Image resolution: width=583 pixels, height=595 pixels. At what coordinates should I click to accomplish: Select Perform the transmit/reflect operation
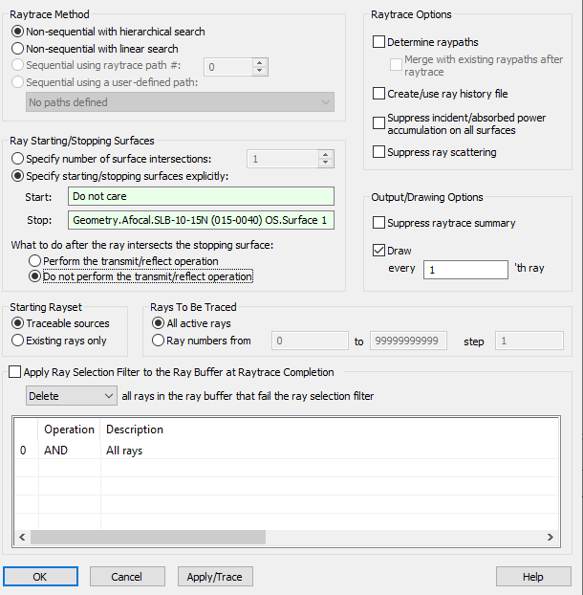tap(35, 261)
